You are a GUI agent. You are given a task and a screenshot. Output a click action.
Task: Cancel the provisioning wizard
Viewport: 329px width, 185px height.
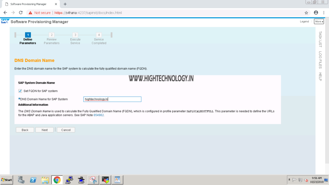click(x=66, y=130)
